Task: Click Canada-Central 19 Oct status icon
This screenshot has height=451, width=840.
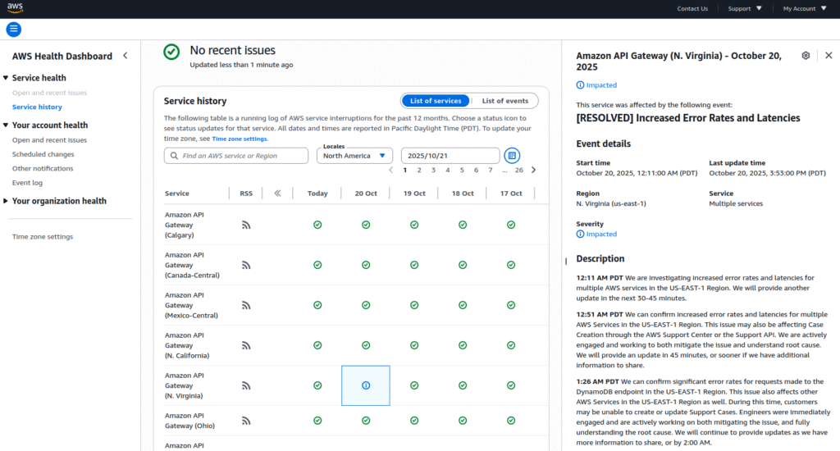Action: click(414, 265)
